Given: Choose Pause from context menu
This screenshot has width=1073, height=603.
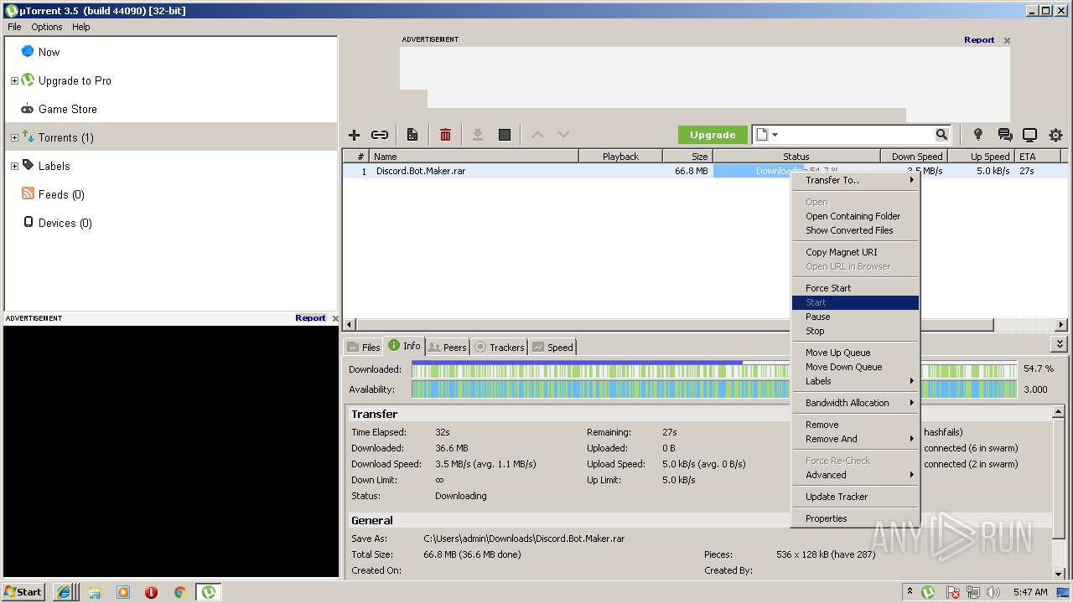Looking at the screenshot, I should coord(855,317).
